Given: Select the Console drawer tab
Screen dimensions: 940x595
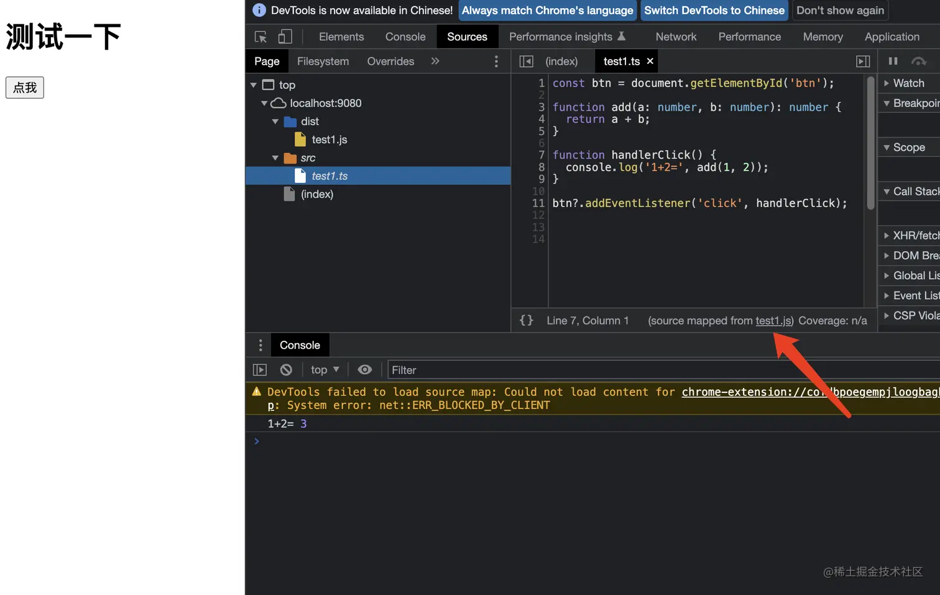Looking at the screenshot, I should tap(300, 345).
